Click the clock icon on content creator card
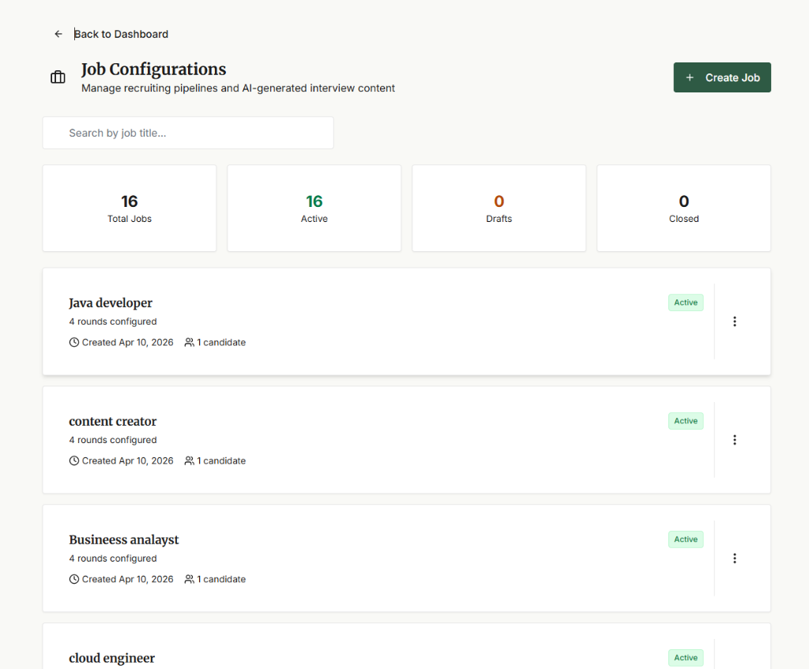The image size is (809, 669). point(73,460)
